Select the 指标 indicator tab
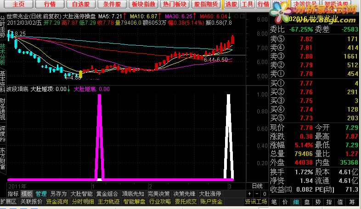This screenshot has width=361, height=209. point(13,194)
